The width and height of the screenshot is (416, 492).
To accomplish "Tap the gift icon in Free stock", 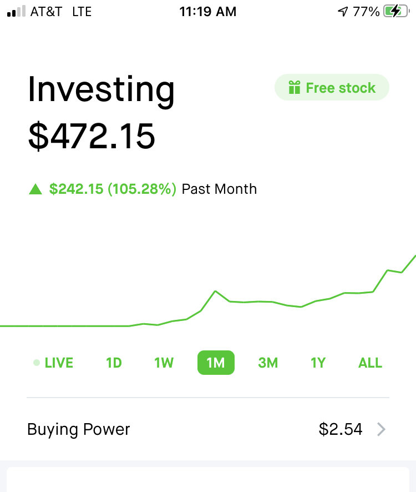I will click(295, 87).
